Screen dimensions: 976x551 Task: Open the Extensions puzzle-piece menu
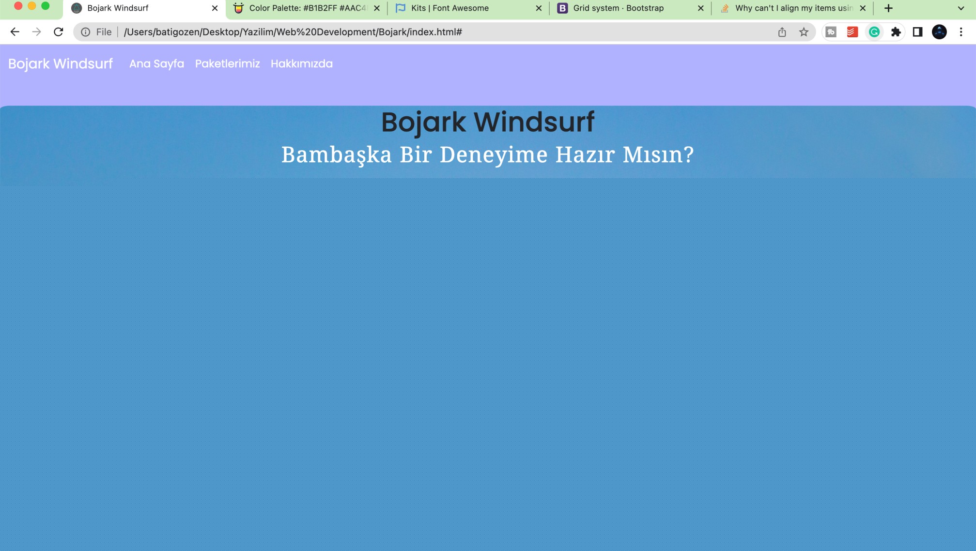click(896, 32)
